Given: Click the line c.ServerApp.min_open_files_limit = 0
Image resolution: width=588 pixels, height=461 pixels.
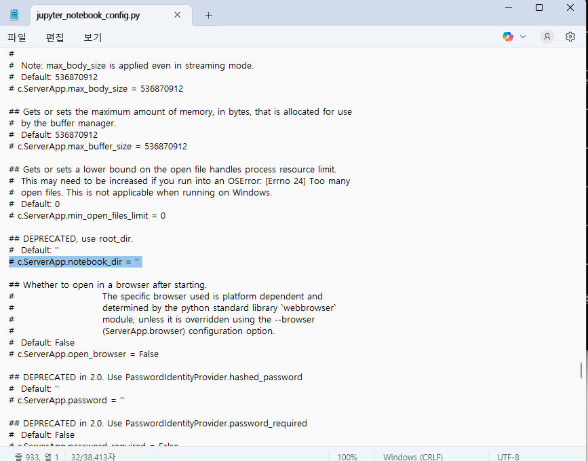Looking at the screenshot, I should click(x=87, y=215).
